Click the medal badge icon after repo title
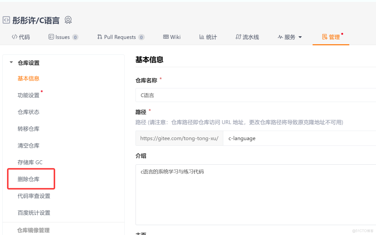Screen dimensions: 376x235 pyautogui.click(x=68, y=20)
